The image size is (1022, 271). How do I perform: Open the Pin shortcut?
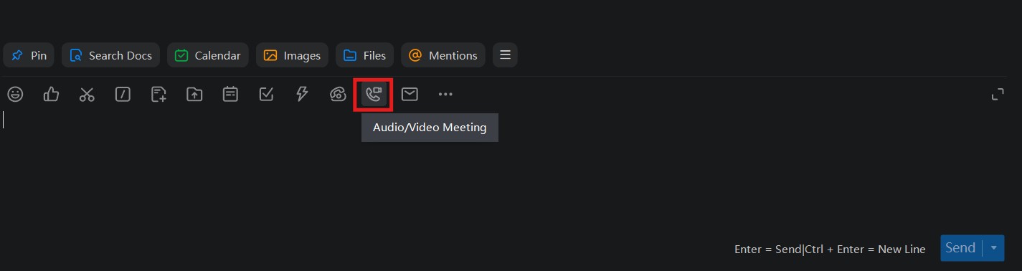pyautogui.click(x=29, y=55)
